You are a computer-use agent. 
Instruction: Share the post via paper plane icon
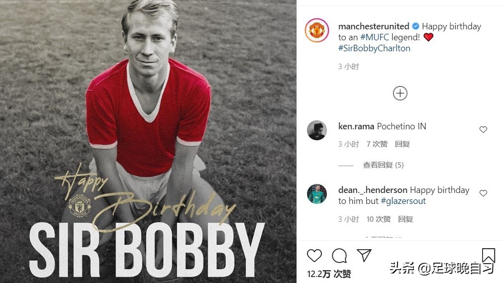tap(365, 255)
